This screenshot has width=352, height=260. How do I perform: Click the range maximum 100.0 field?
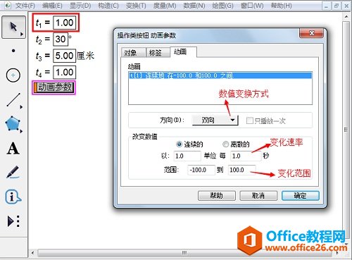pyautogui.click(x=241, y=170)
